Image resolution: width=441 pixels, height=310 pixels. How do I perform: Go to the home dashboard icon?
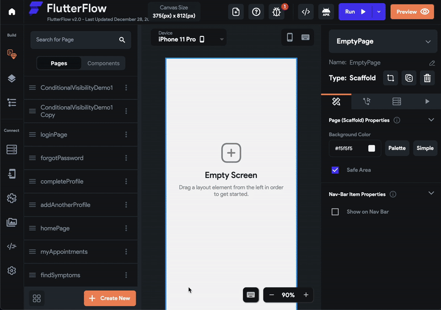(x=12, y=12)
